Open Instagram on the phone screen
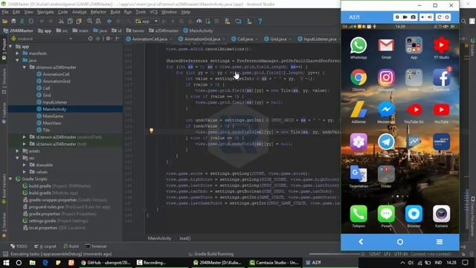This screenshot has height=268, width=476. click(386, 80)
